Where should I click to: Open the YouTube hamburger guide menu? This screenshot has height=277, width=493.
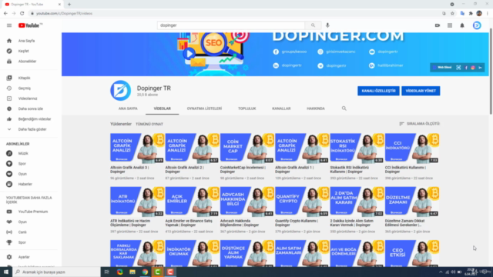tap(9, 25)
